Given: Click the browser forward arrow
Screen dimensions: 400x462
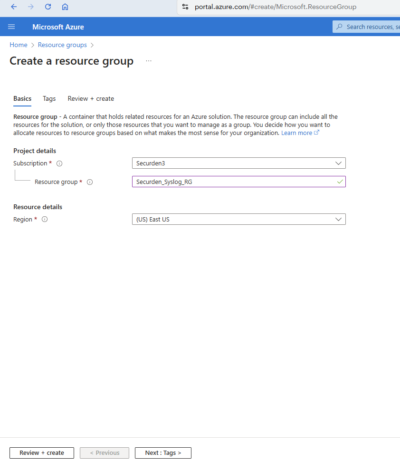Looking at the screenshot, I should (x=31, y=7).
